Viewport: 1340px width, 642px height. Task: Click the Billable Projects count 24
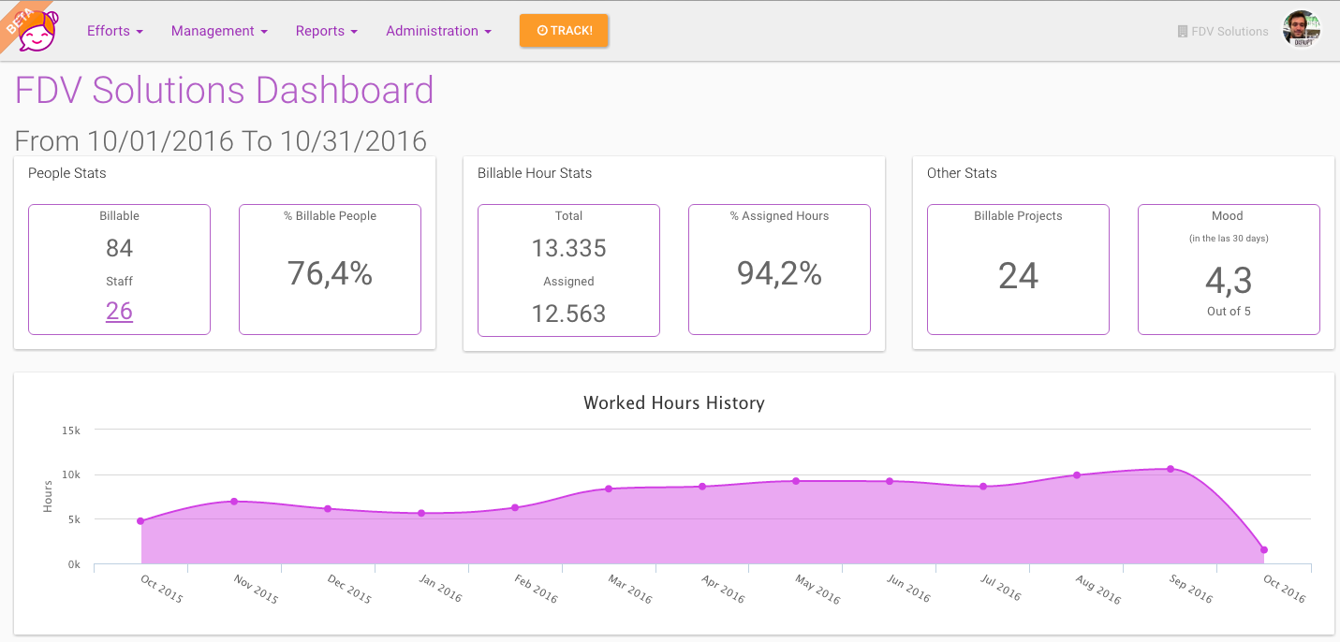(x=1018, y=276)
